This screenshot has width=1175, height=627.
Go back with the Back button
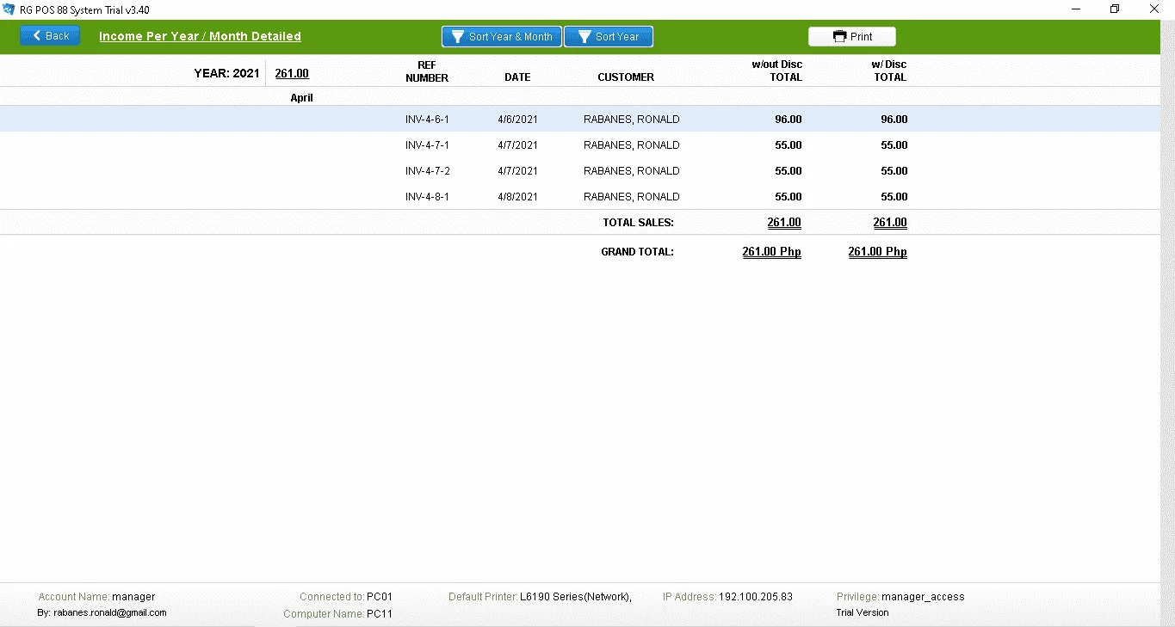pyautogui.click(x=50, y=36)
